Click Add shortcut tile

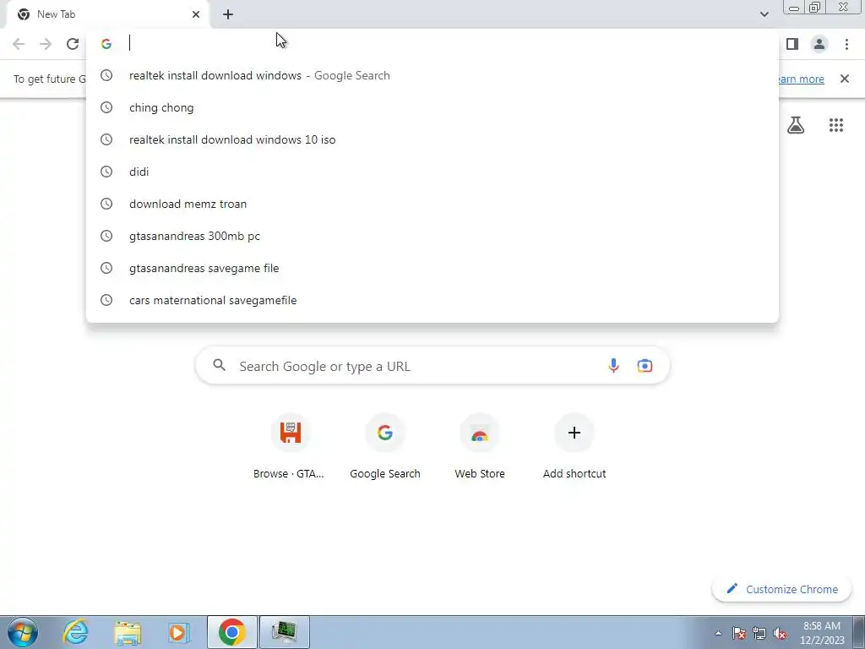574,446
